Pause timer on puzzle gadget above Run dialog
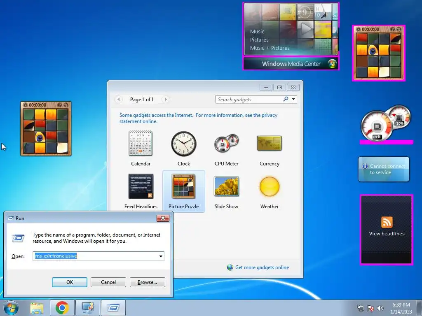Screen dimensions: 422x316 pos(25,105)
